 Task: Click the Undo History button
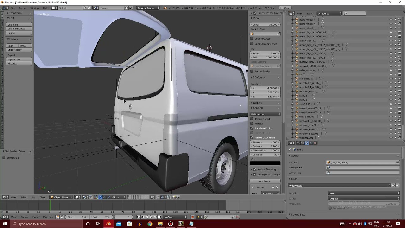click(19, 50)
